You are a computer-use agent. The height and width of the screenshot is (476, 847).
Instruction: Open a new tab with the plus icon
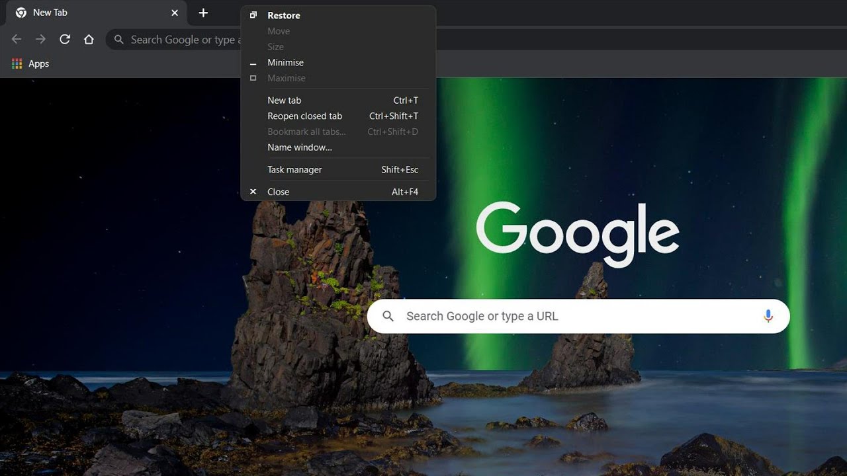coord(203,13)
